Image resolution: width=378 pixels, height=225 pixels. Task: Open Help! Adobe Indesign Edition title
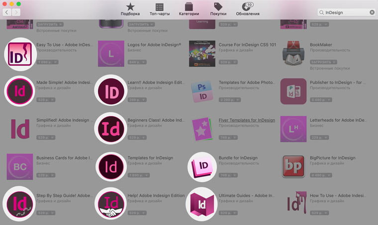pos(156,196)
